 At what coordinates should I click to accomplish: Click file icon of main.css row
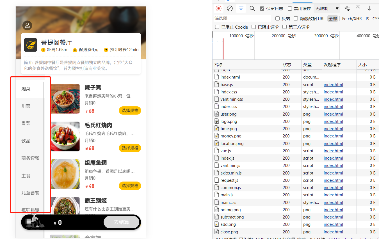click(216, 202)
